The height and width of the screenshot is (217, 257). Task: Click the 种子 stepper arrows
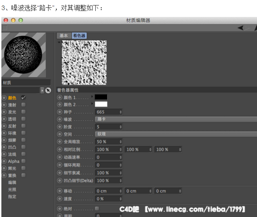point(120,112)
